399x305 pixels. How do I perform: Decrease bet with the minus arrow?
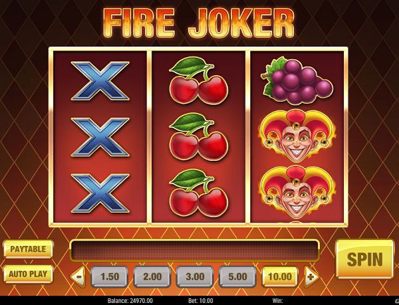(x=78, y=277)
